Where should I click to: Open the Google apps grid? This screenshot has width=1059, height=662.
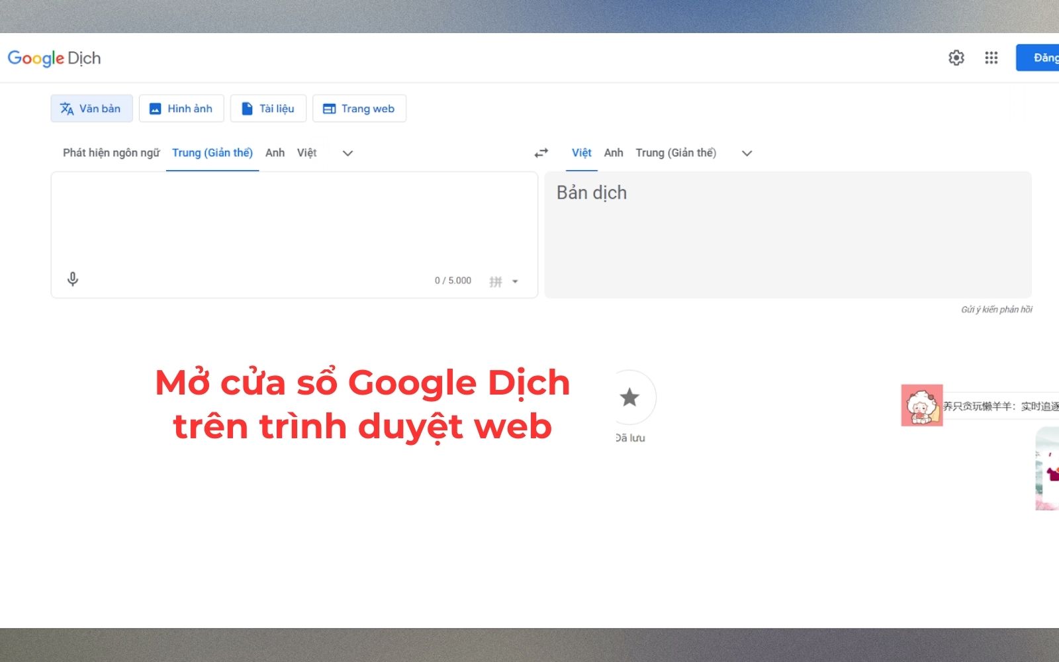[x=991, y=58]
